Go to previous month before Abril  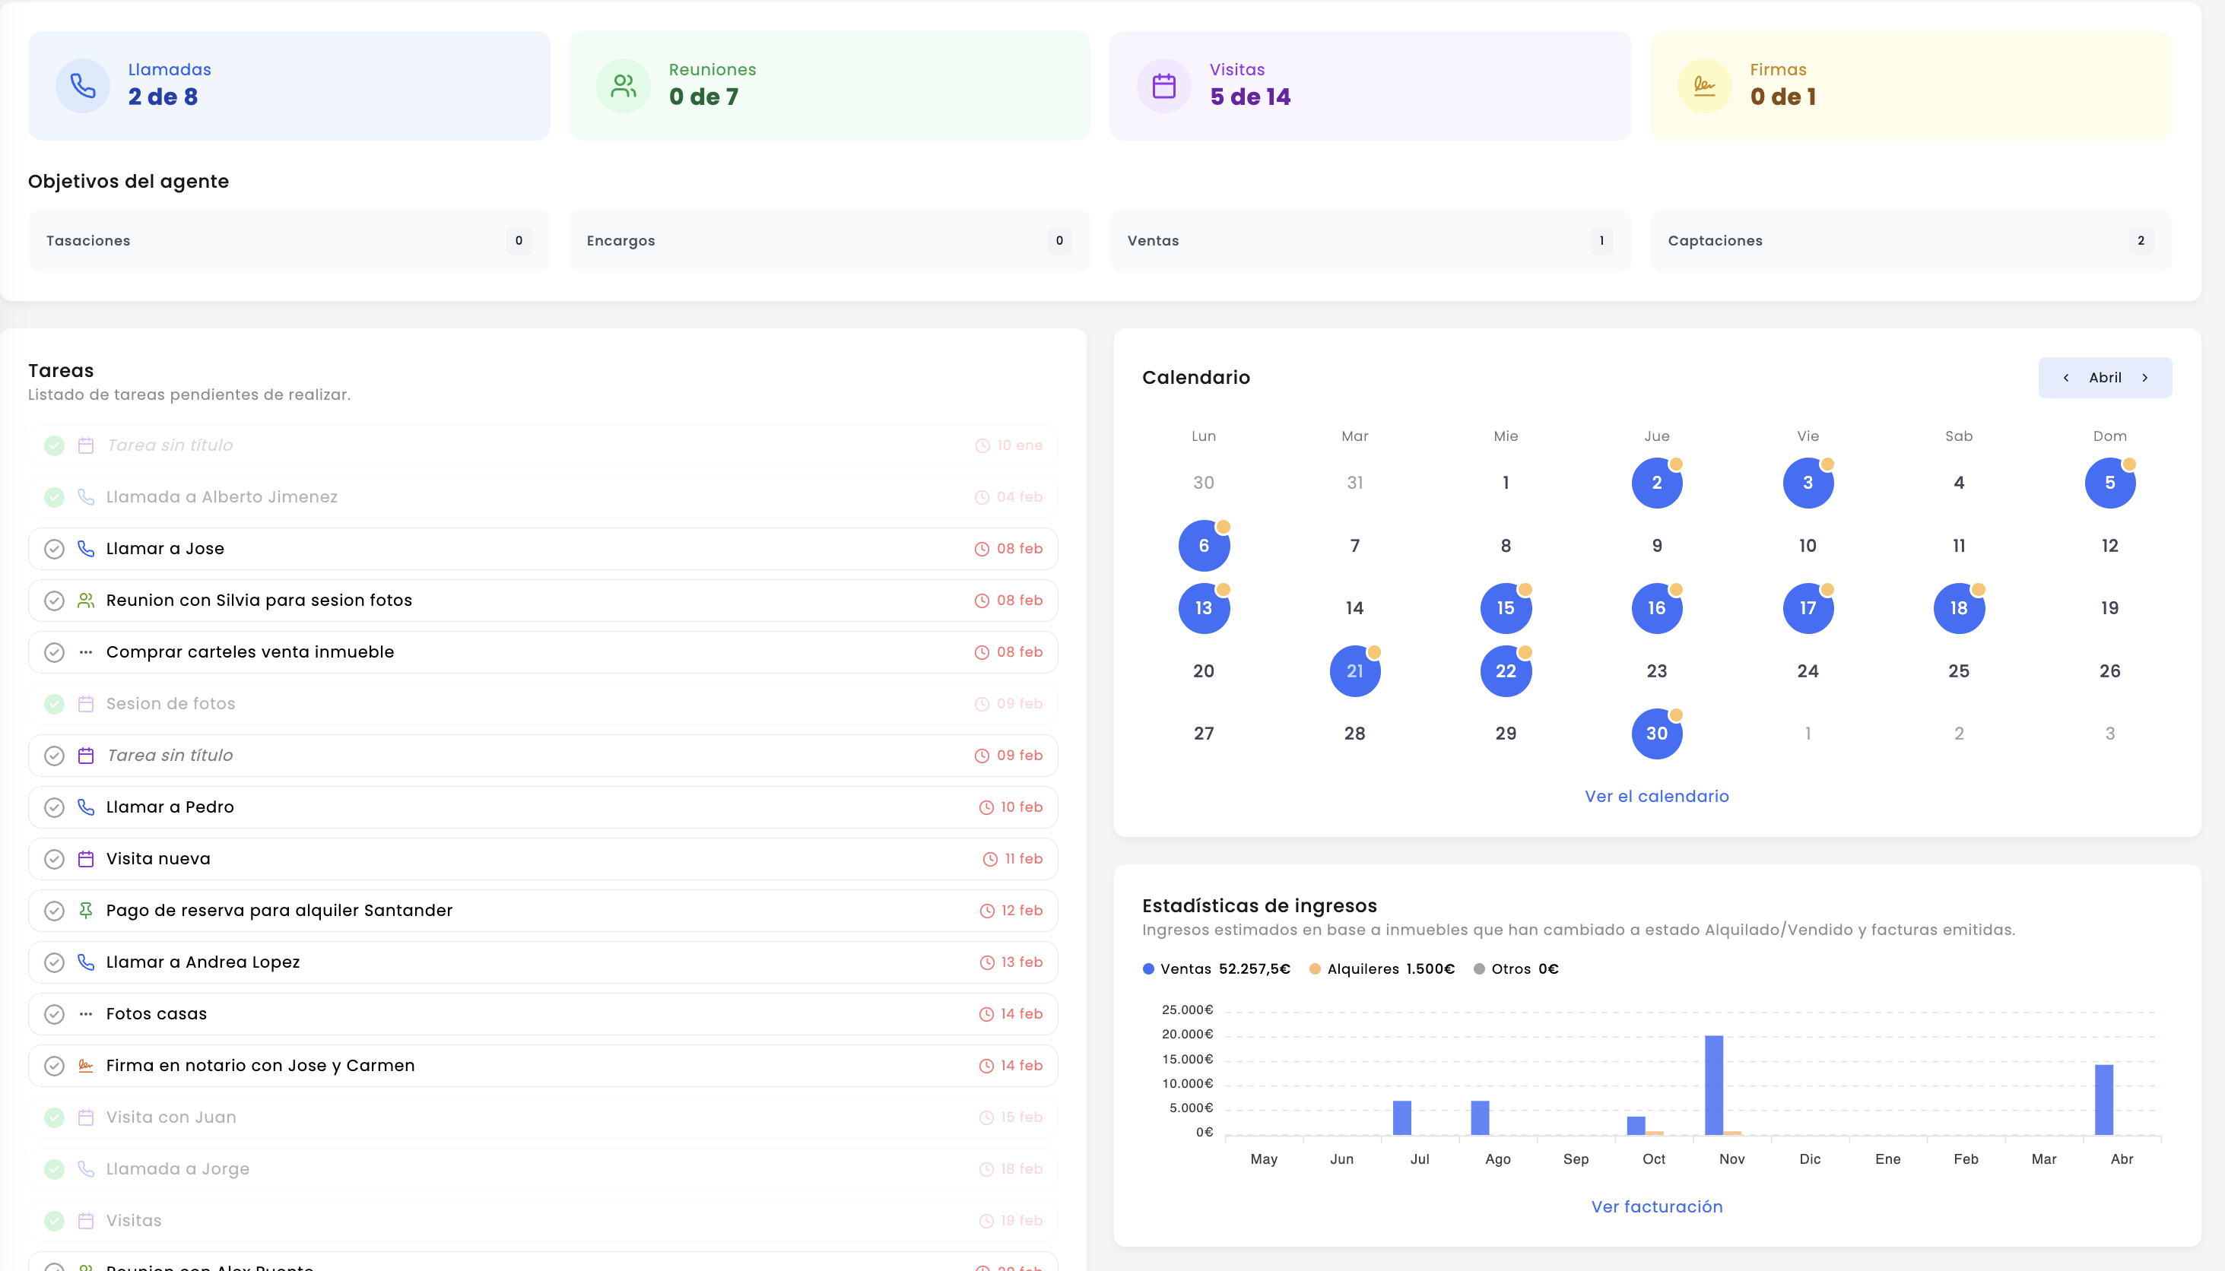(x=2065, y=378)
